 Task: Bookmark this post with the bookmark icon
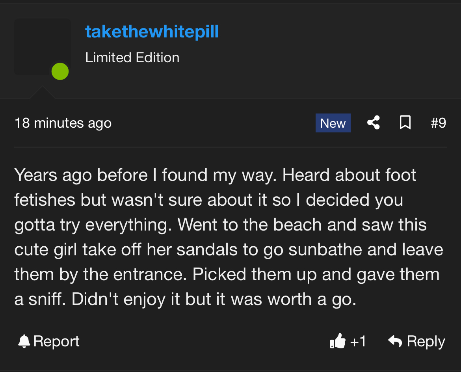click(405, 123)
